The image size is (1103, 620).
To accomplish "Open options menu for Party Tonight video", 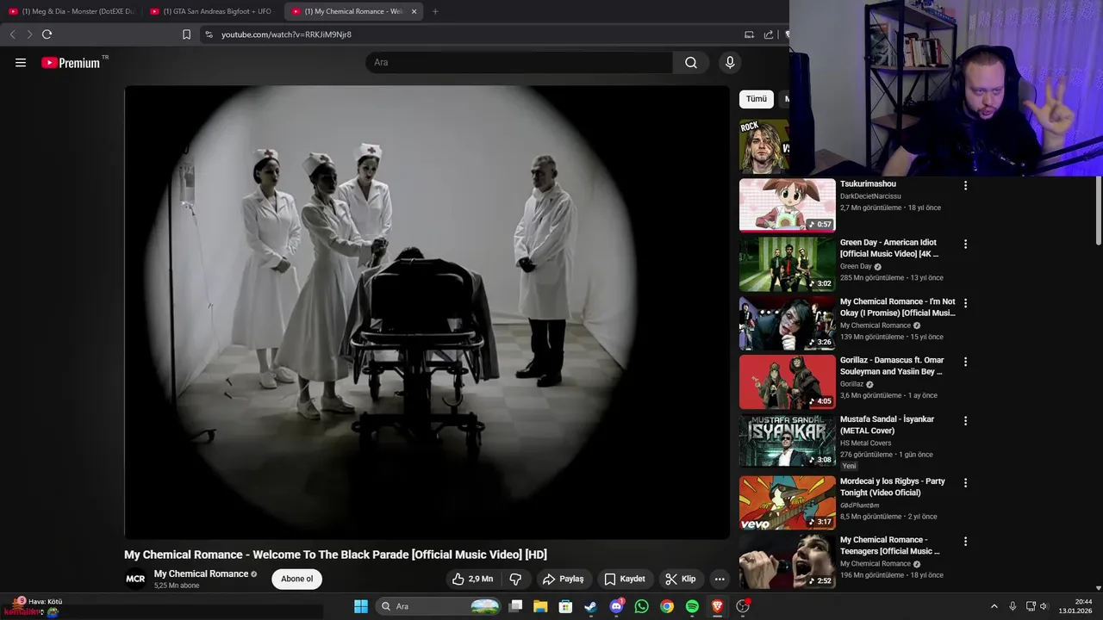I will 965,482.
